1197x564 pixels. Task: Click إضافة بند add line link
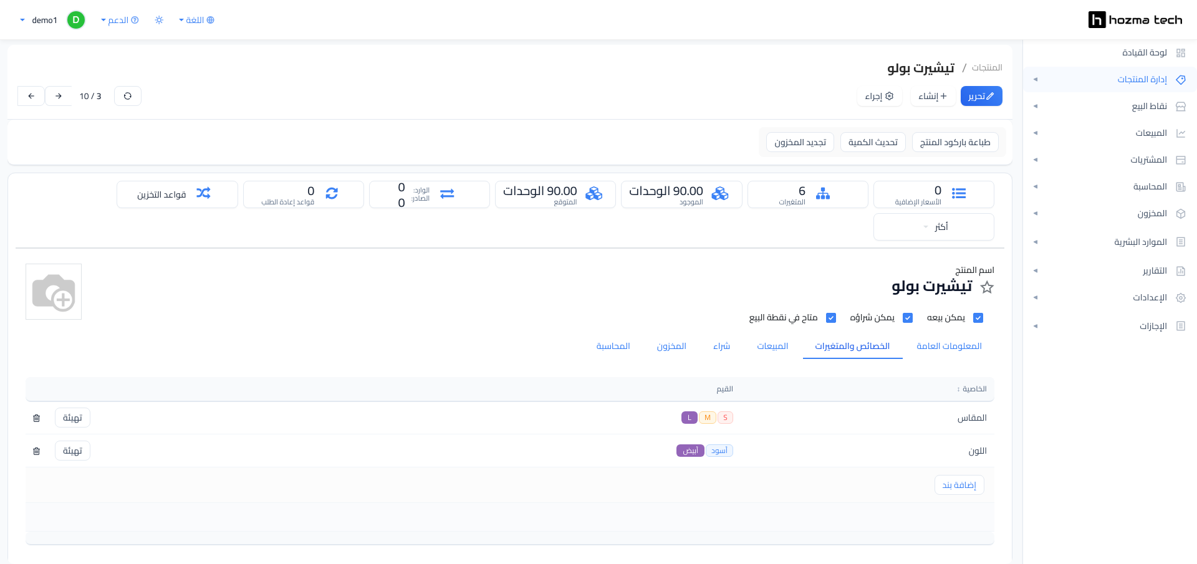pos(959,485)
